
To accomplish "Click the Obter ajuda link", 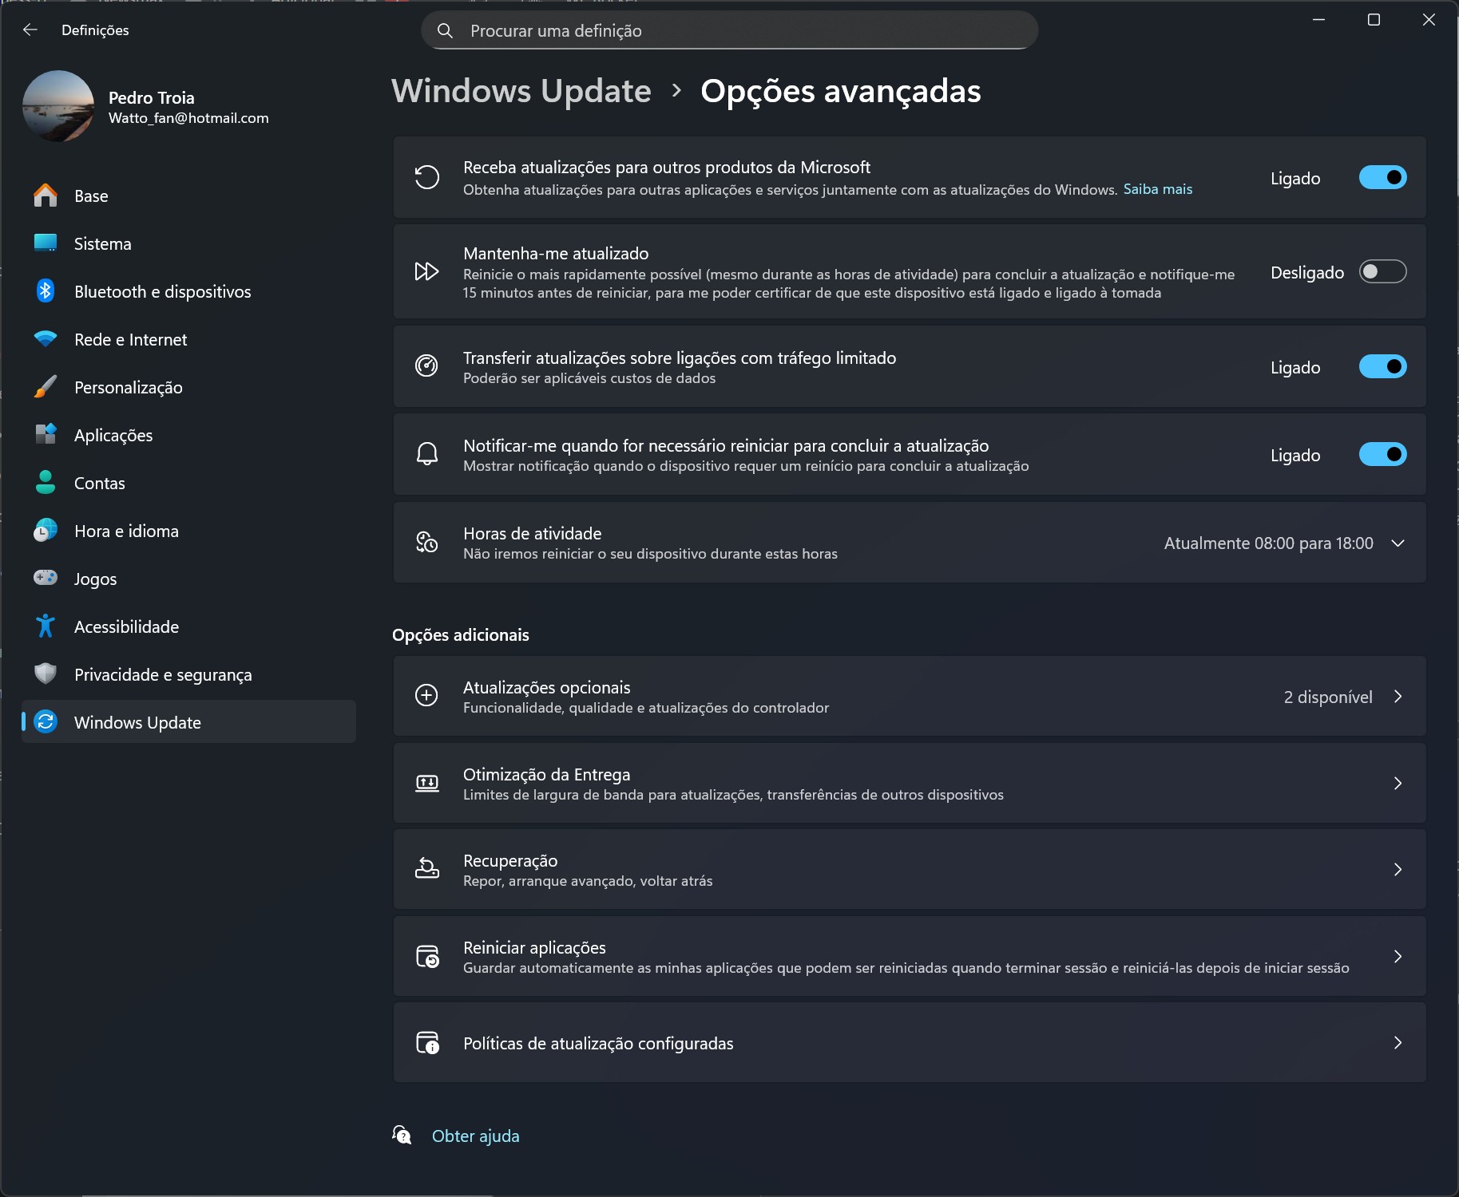I will [475, 1135].
